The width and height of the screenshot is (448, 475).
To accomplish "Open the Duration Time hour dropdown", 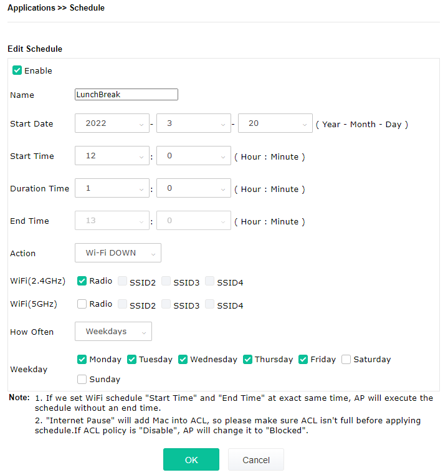I will 112,188.
